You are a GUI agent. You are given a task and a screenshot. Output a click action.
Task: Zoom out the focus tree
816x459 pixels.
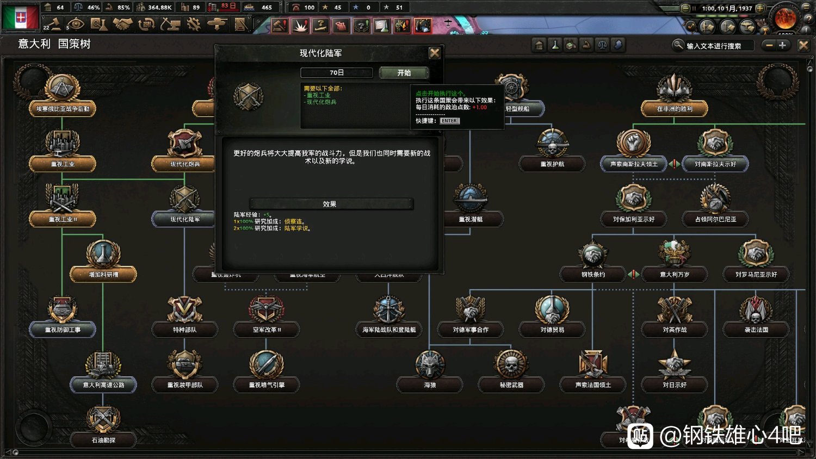point(769,45)
